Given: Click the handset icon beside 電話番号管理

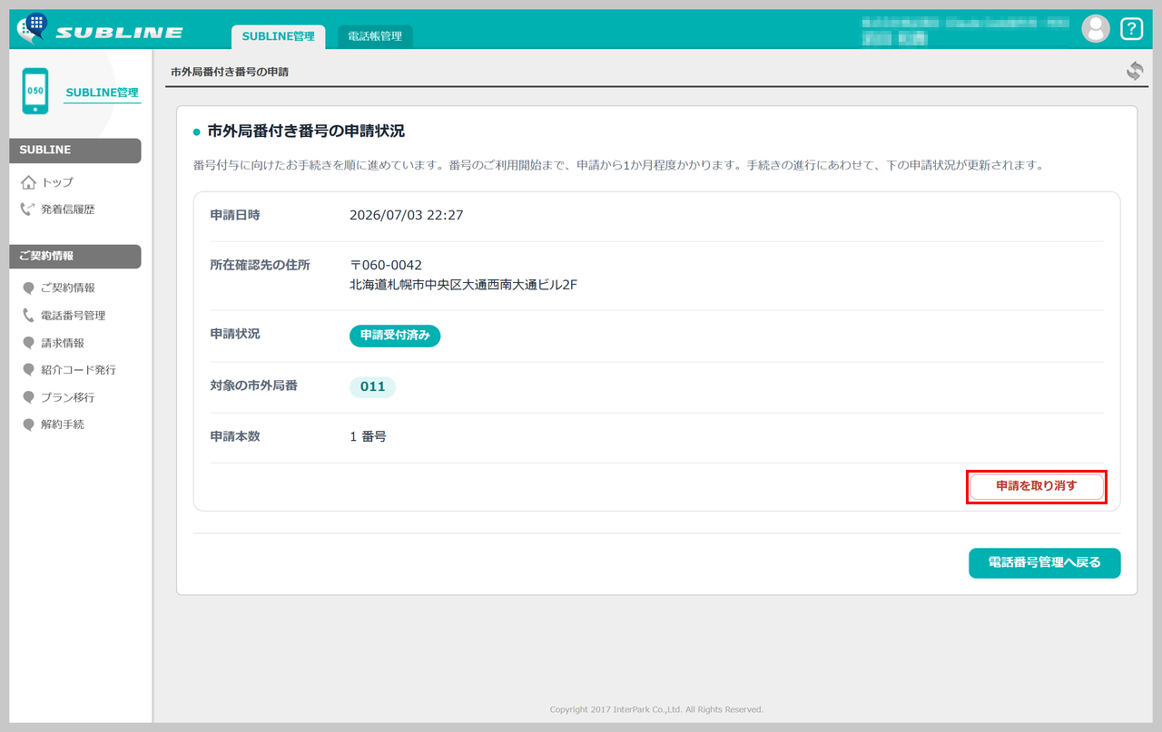Looking at the screenshot, I should pyautogui.click(x=29, y=316).
